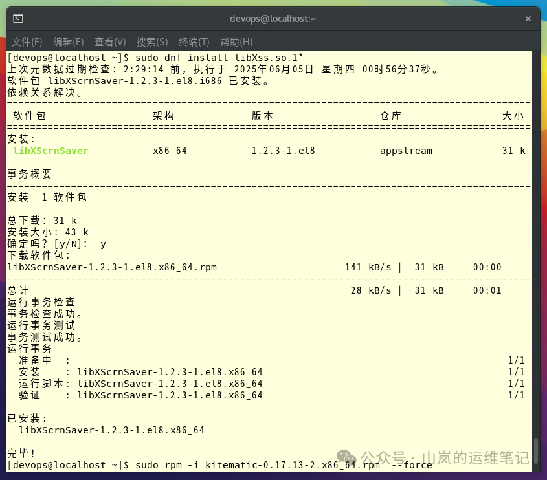Click the 运行脚本 libXScrnSaver line

(271, 384)
